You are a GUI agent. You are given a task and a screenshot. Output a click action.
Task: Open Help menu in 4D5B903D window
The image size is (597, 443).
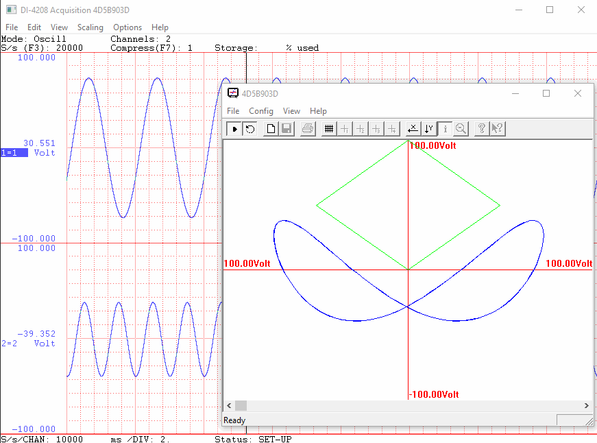pos(318,111)
